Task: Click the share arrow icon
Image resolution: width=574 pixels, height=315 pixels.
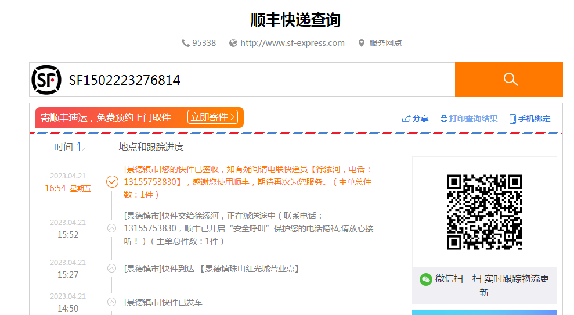Action: pyautogui.click(x=406, y=119)
